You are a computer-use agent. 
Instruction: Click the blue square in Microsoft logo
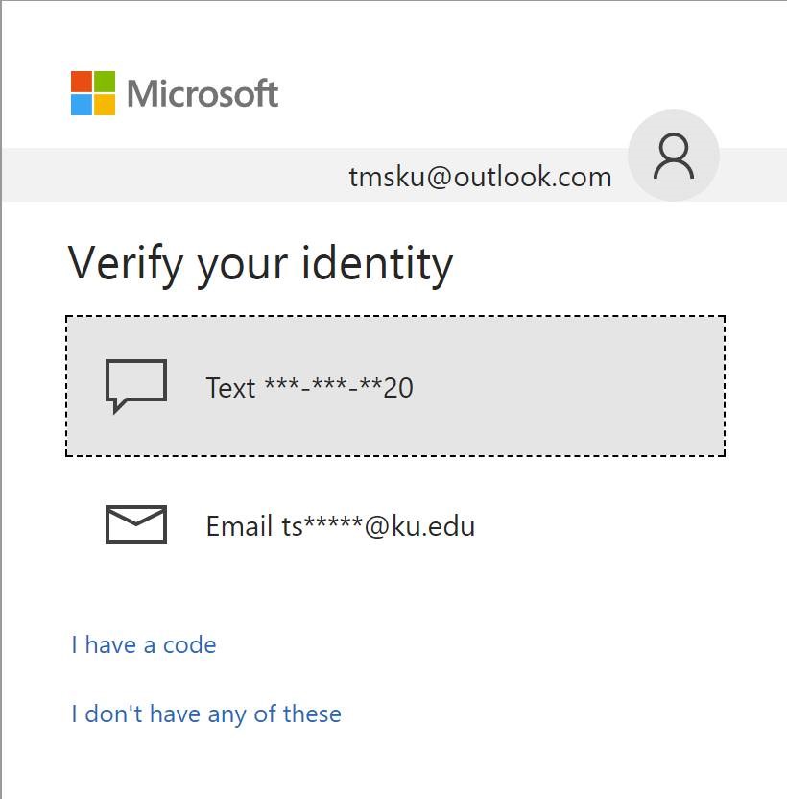(x=82, y=105)
